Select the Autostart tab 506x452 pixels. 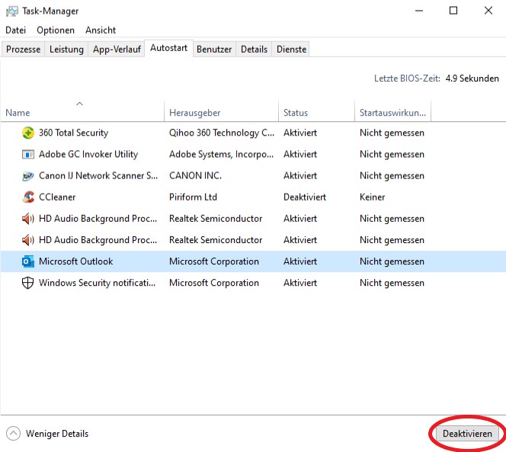point(168,48)
